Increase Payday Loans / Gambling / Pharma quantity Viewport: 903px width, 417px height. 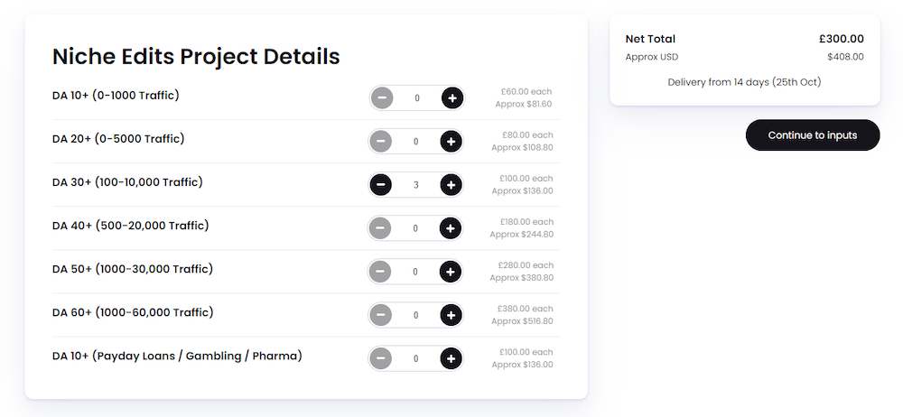(x=451, y=359)
